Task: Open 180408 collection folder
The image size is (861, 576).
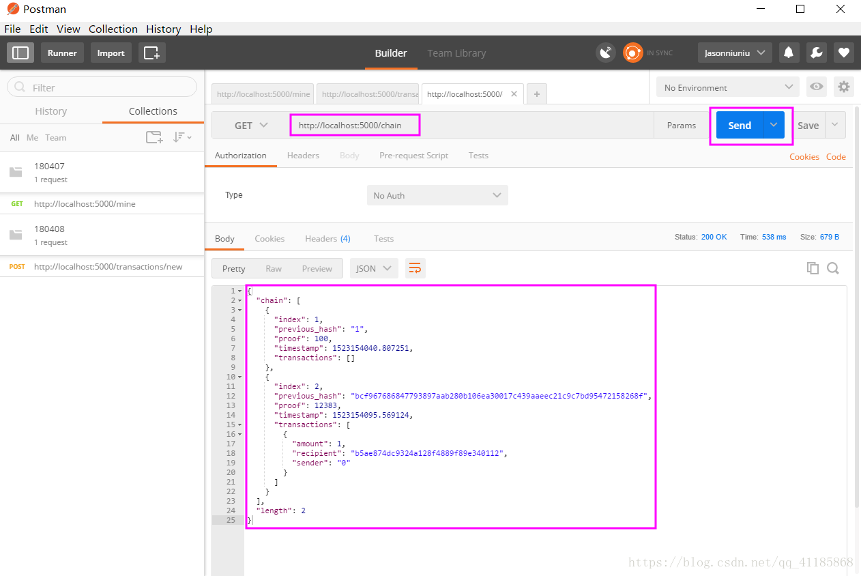Action: [x=102, y=235]
